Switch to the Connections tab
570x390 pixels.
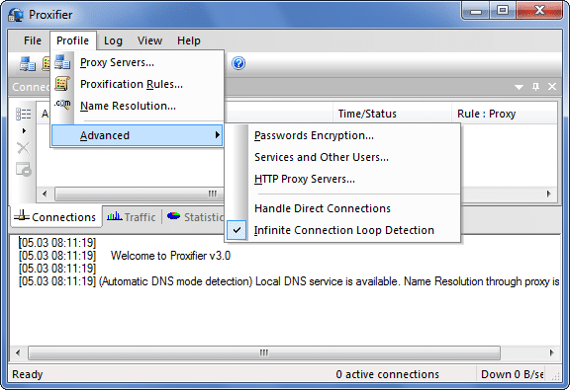[x=56, y=216]
